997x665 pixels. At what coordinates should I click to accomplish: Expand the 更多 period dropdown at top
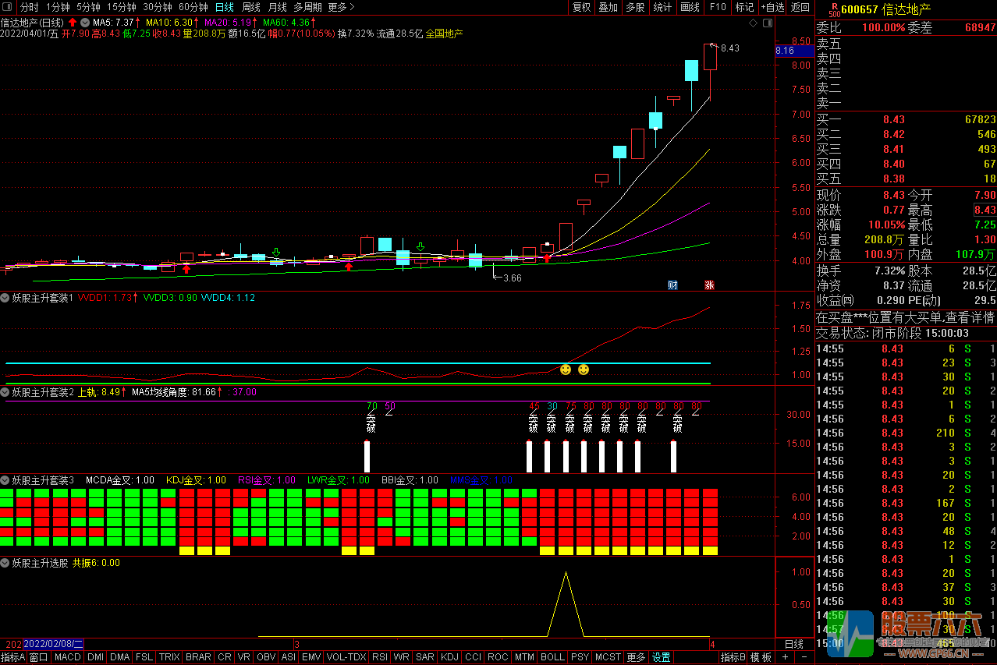pyautogui.click(x=341, y=7)
